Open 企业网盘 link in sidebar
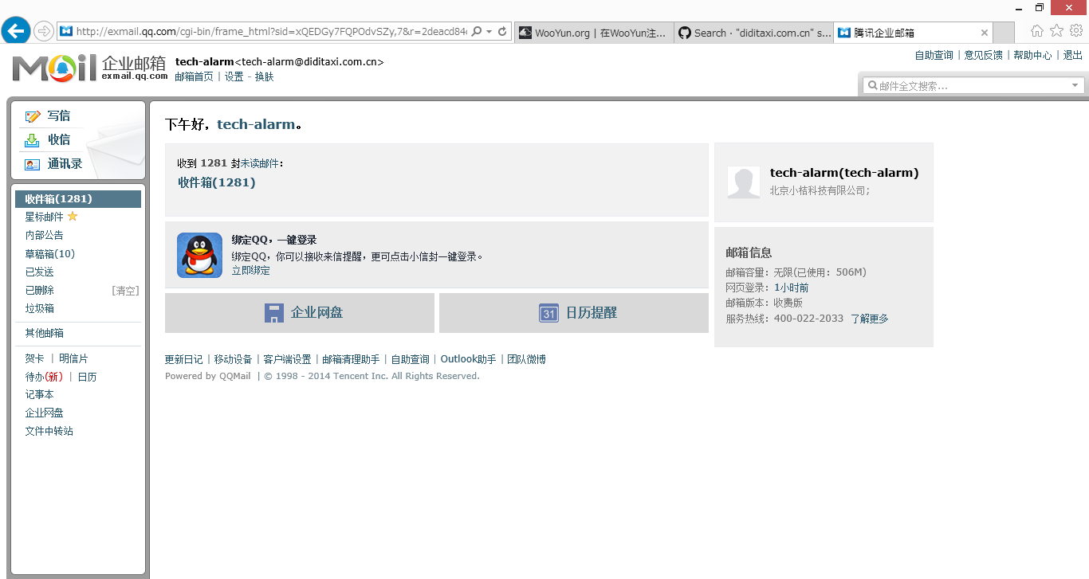Viewport: 1089px width, 579px height. (x=44, y=413)
